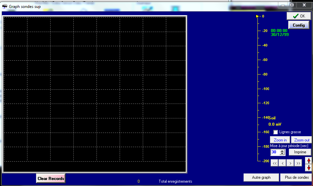Shift the scale up with red up arrow
The height and width of the screenshot is (186, 313).
click(309, 161)
